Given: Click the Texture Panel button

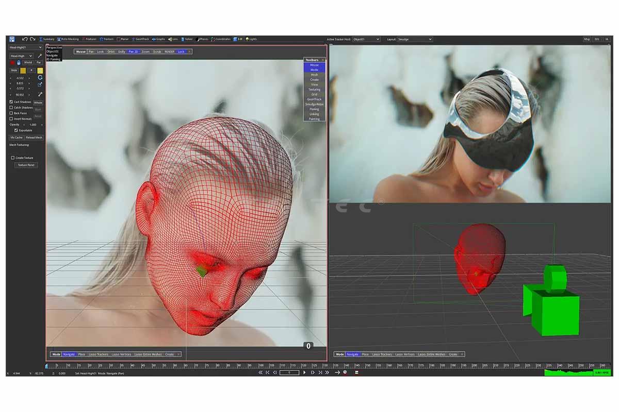Looking at the screenshot, I should click(26, 165).
